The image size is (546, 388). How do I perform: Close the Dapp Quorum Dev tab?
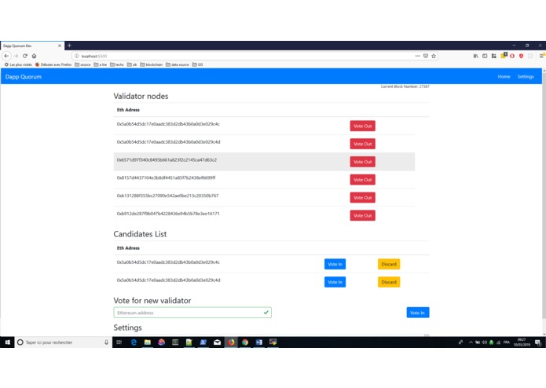pyautogui.click(x=60, y=46)
